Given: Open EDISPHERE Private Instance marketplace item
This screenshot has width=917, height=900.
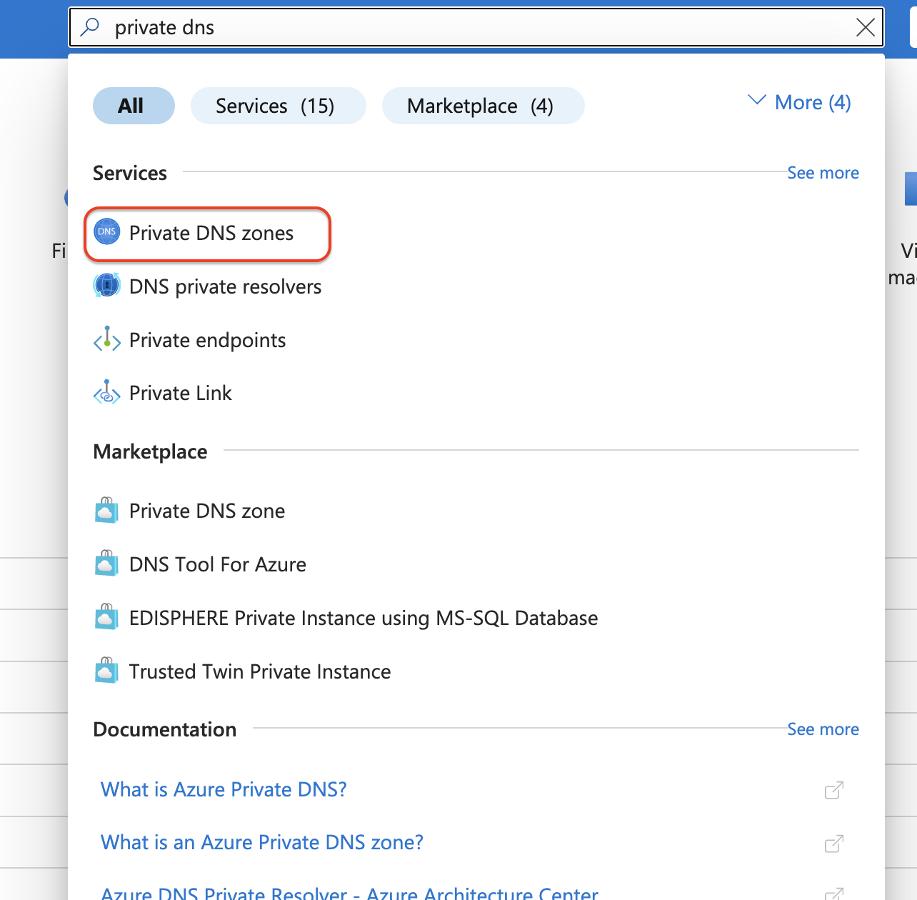Looking at the screenshot, I should point(364,618).
